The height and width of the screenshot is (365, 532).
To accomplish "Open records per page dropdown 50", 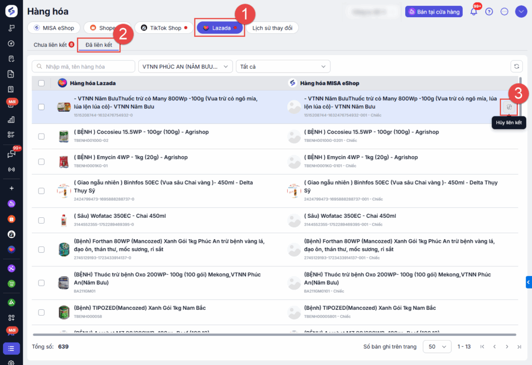I will (437, 347).
